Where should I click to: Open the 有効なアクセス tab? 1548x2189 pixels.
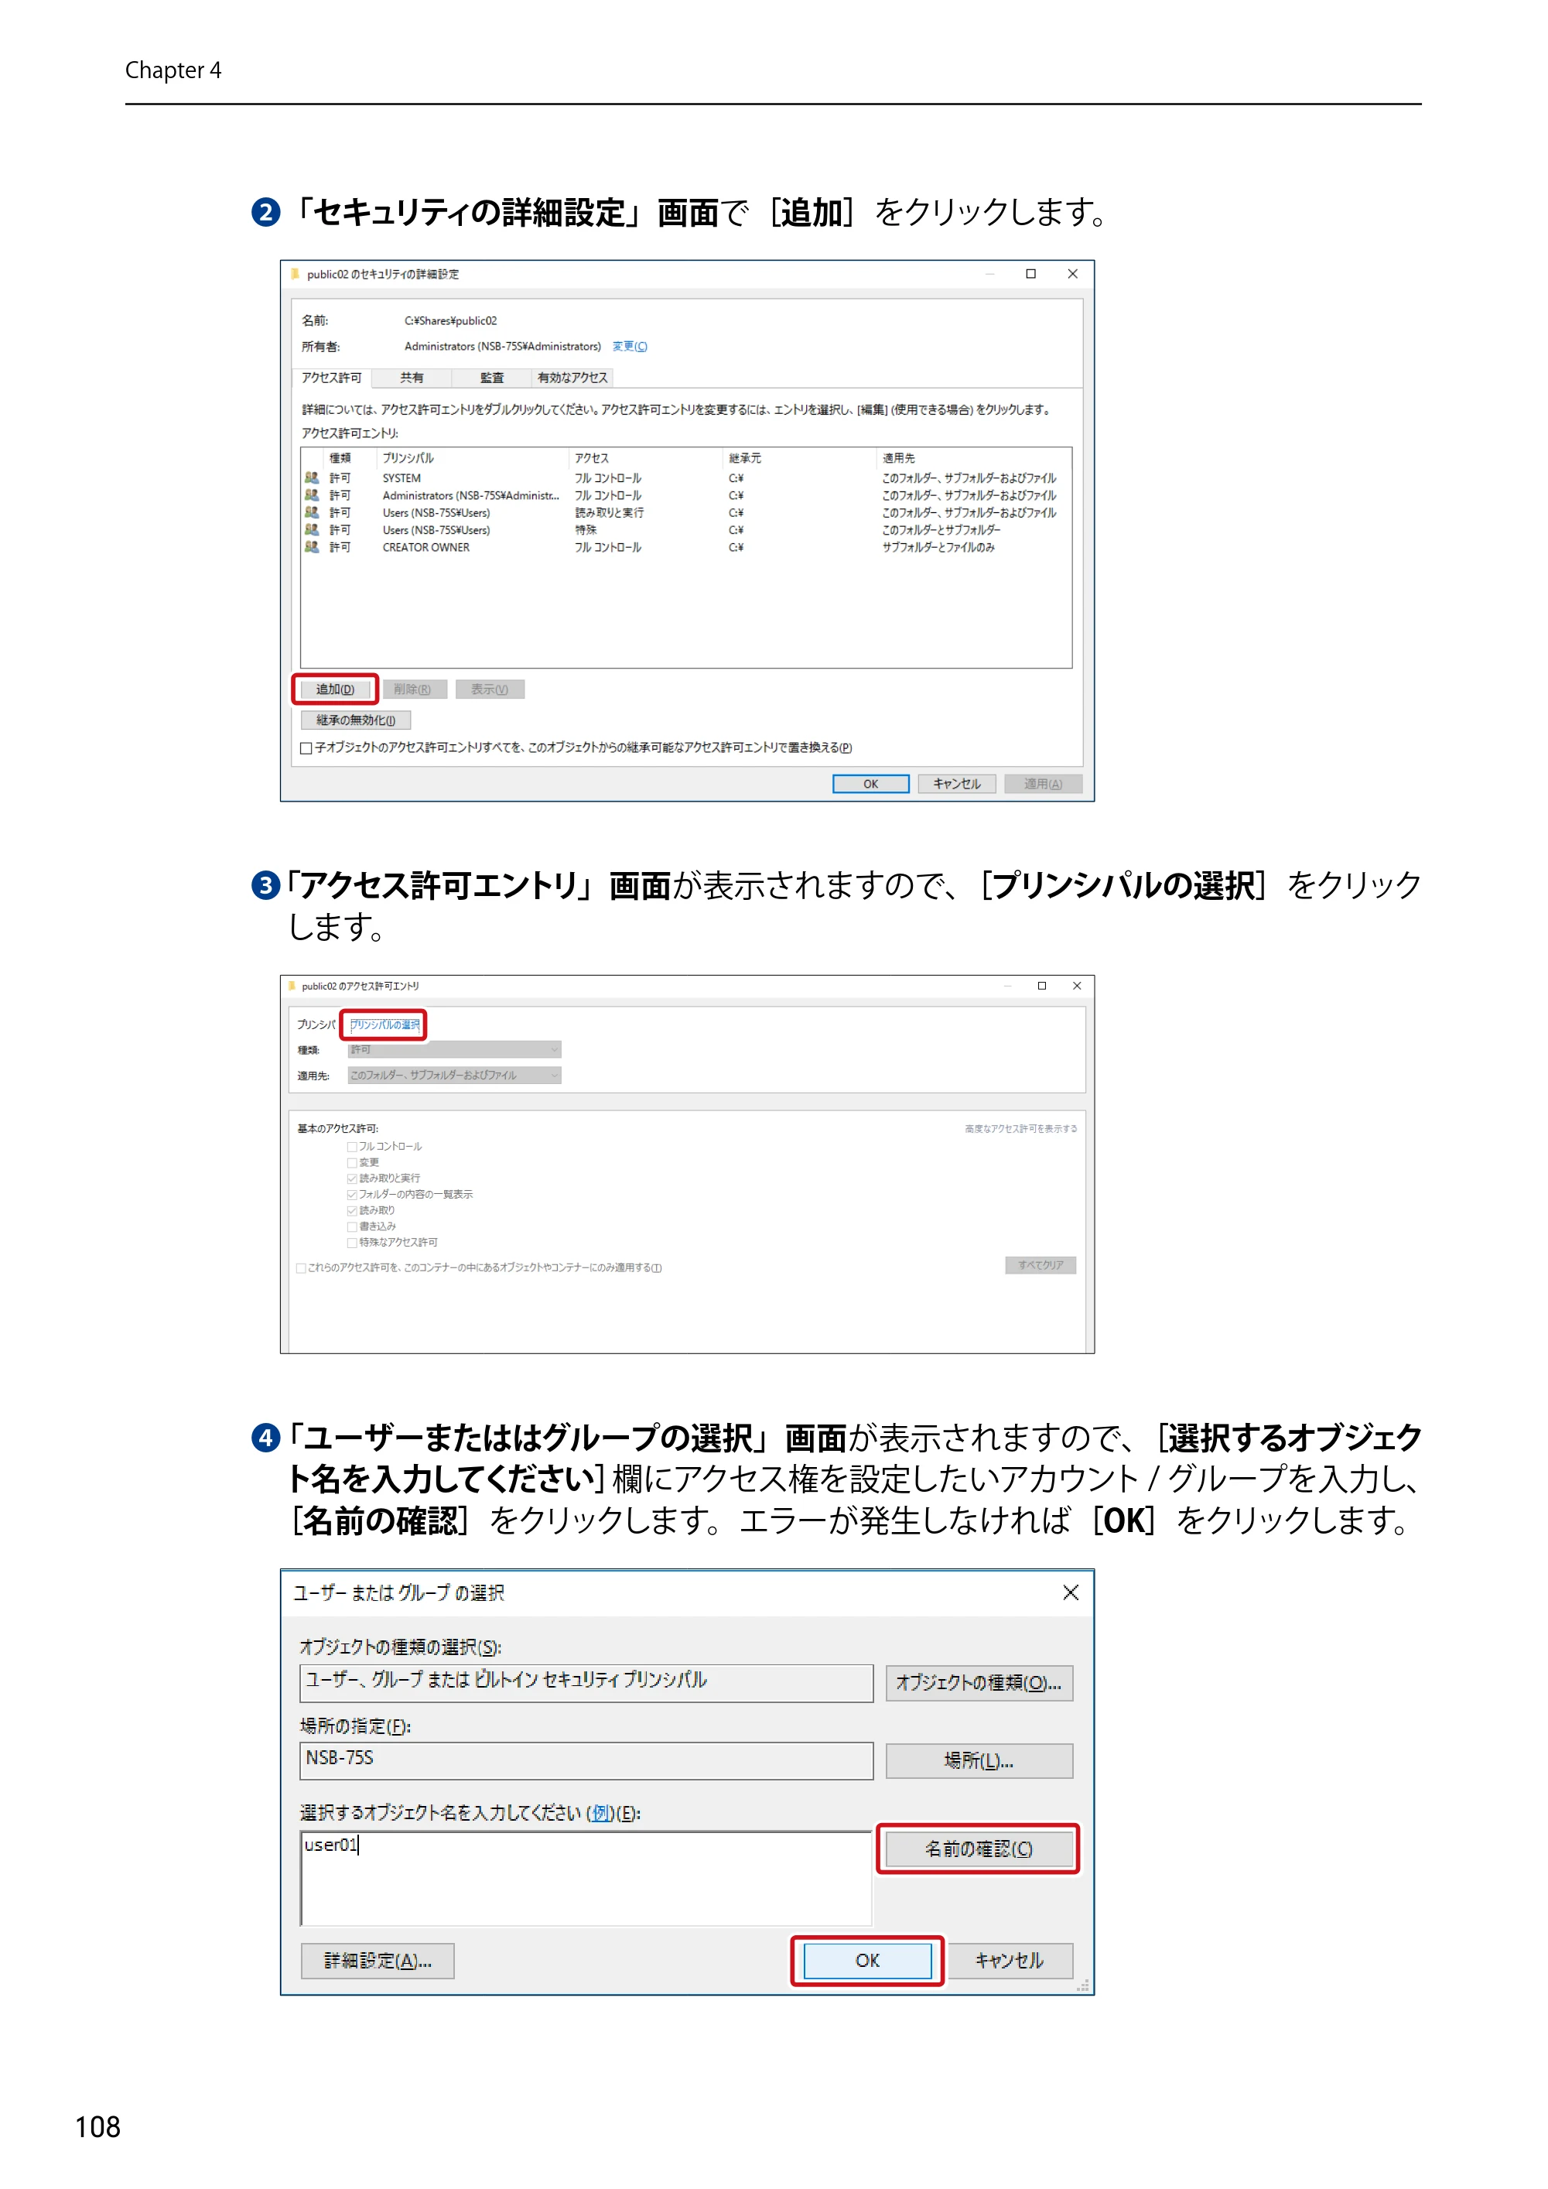(x=572, y=378)
